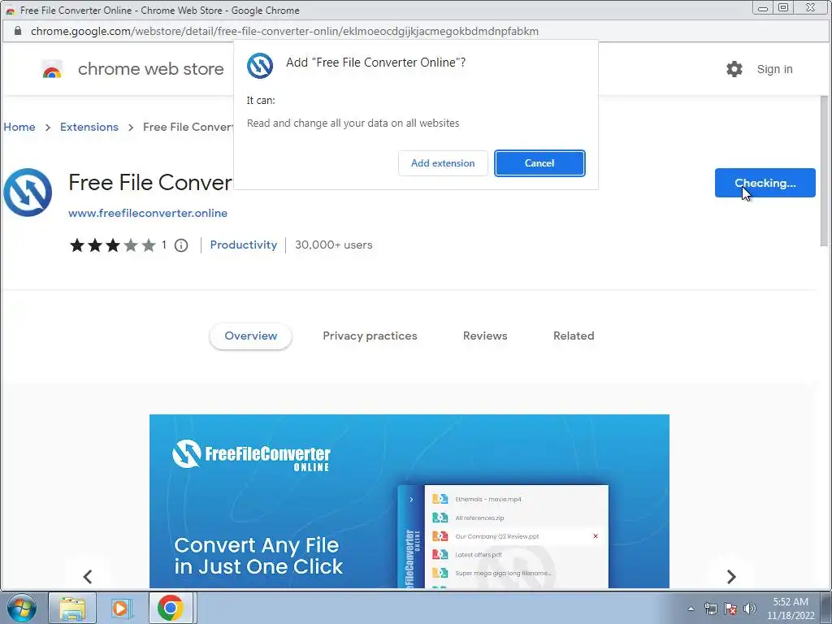Screen dimensions: 832x624
Task: Click the Chrome Web Store rainbow logo
Action: tap(52, 70)
